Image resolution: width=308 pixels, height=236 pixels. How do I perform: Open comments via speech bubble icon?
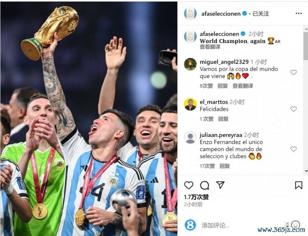pos(204,185)
